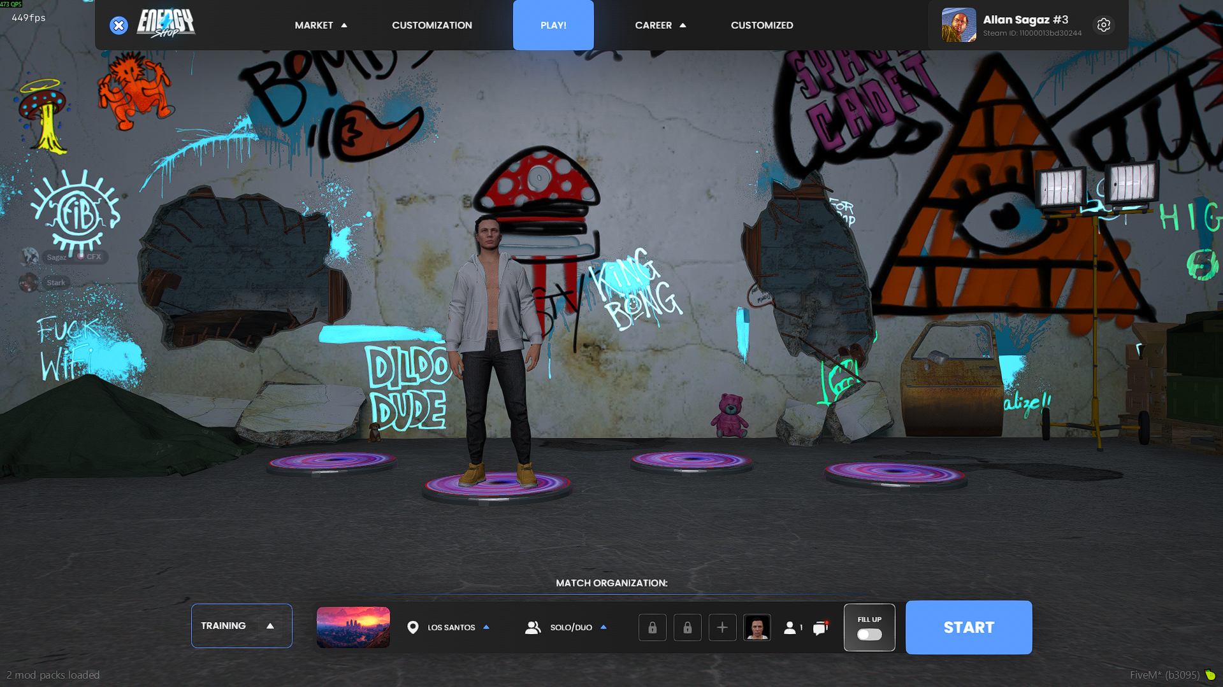Click the player count person icon
Viewport: 1223px width, 687px height.
click(790, 628)
